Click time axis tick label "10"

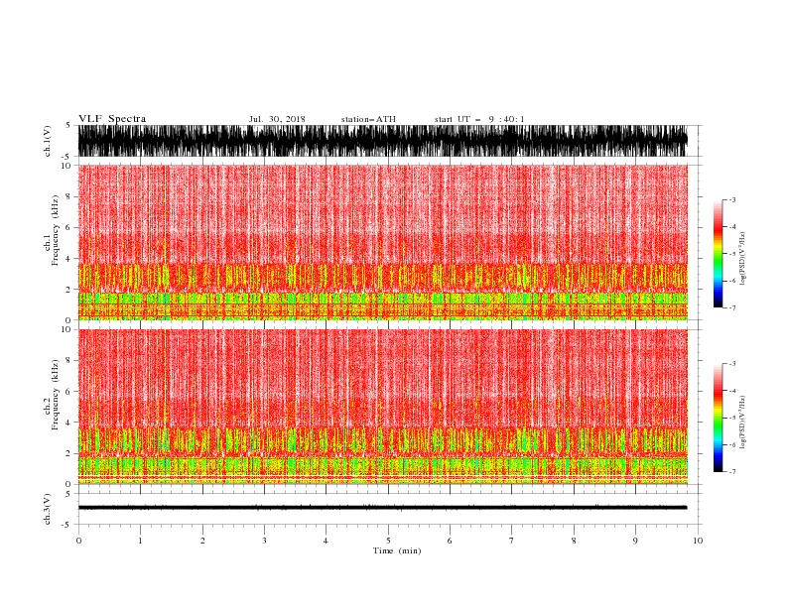[698, 541]
